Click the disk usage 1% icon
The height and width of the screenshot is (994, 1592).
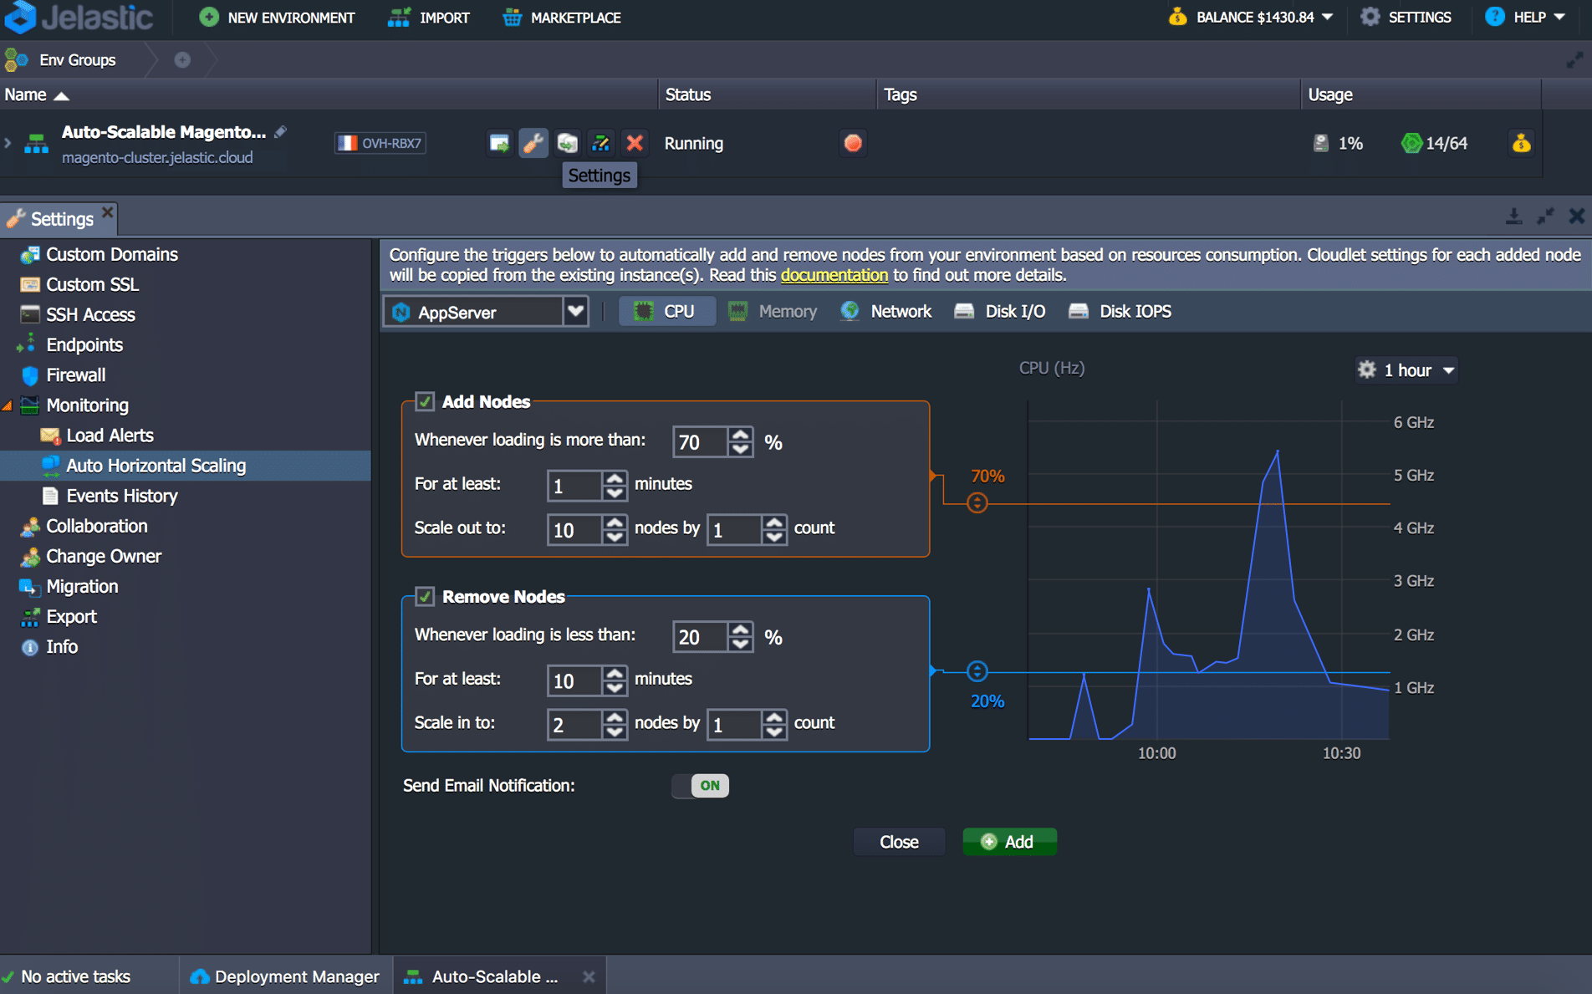click(1321, 143)
